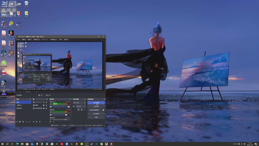Remove selected scene with trash icon
Image resolution: width=259 pixels, height=146 pixels.
[20, 122]
